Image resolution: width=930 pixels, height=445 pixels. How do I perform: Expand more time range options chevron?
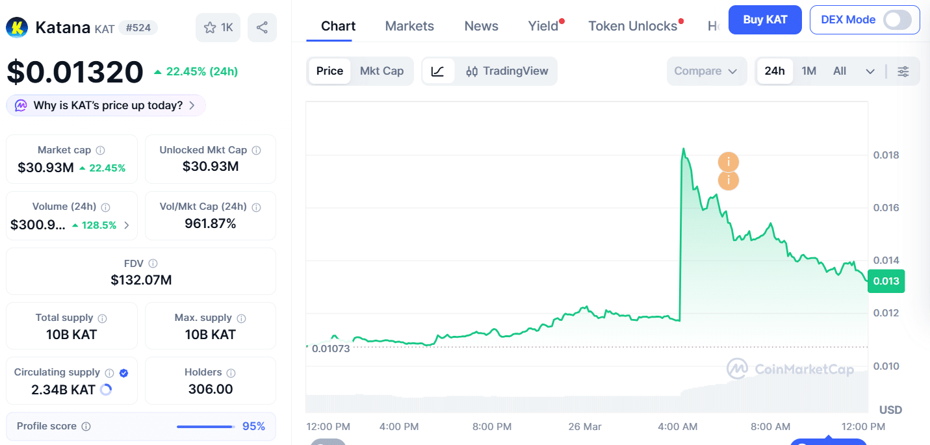870,71
